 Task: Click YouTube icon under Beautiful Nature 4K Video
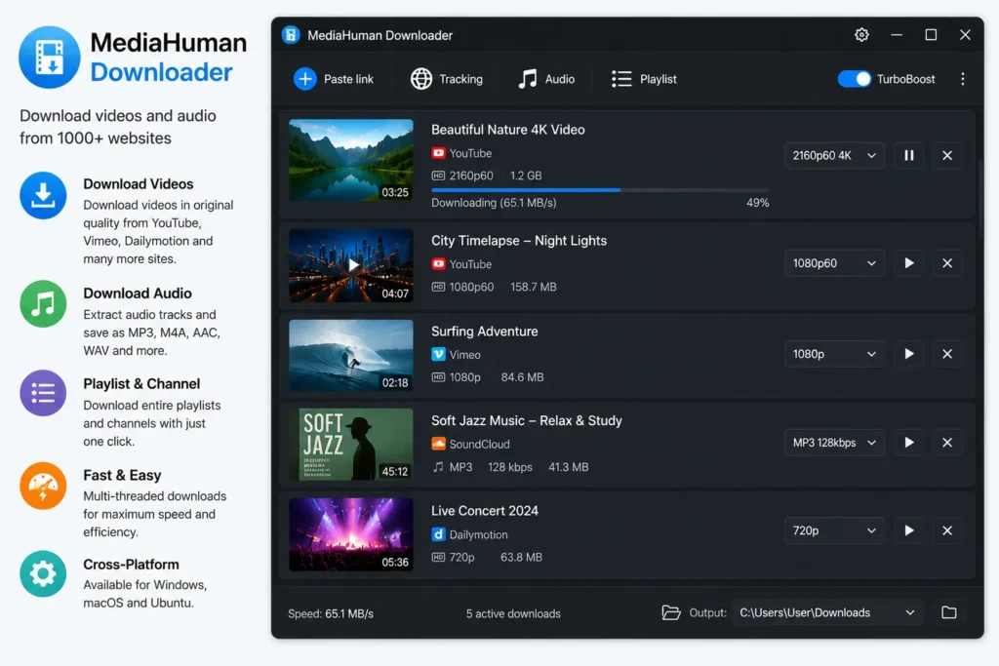click(438, 153)
